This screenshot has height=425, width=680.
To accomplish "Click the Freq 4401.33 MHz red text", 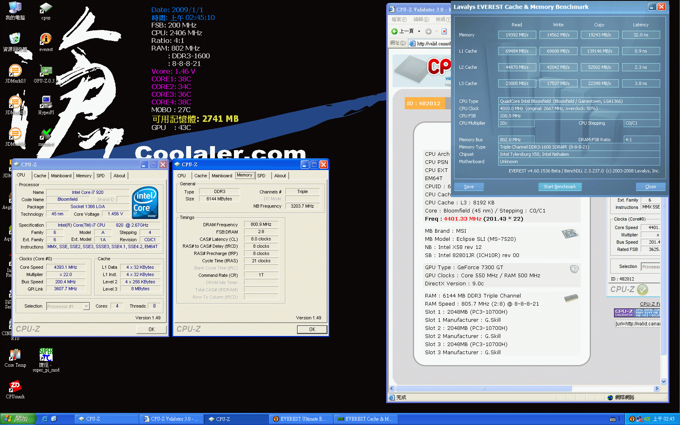I will click(x=463, y=219).
